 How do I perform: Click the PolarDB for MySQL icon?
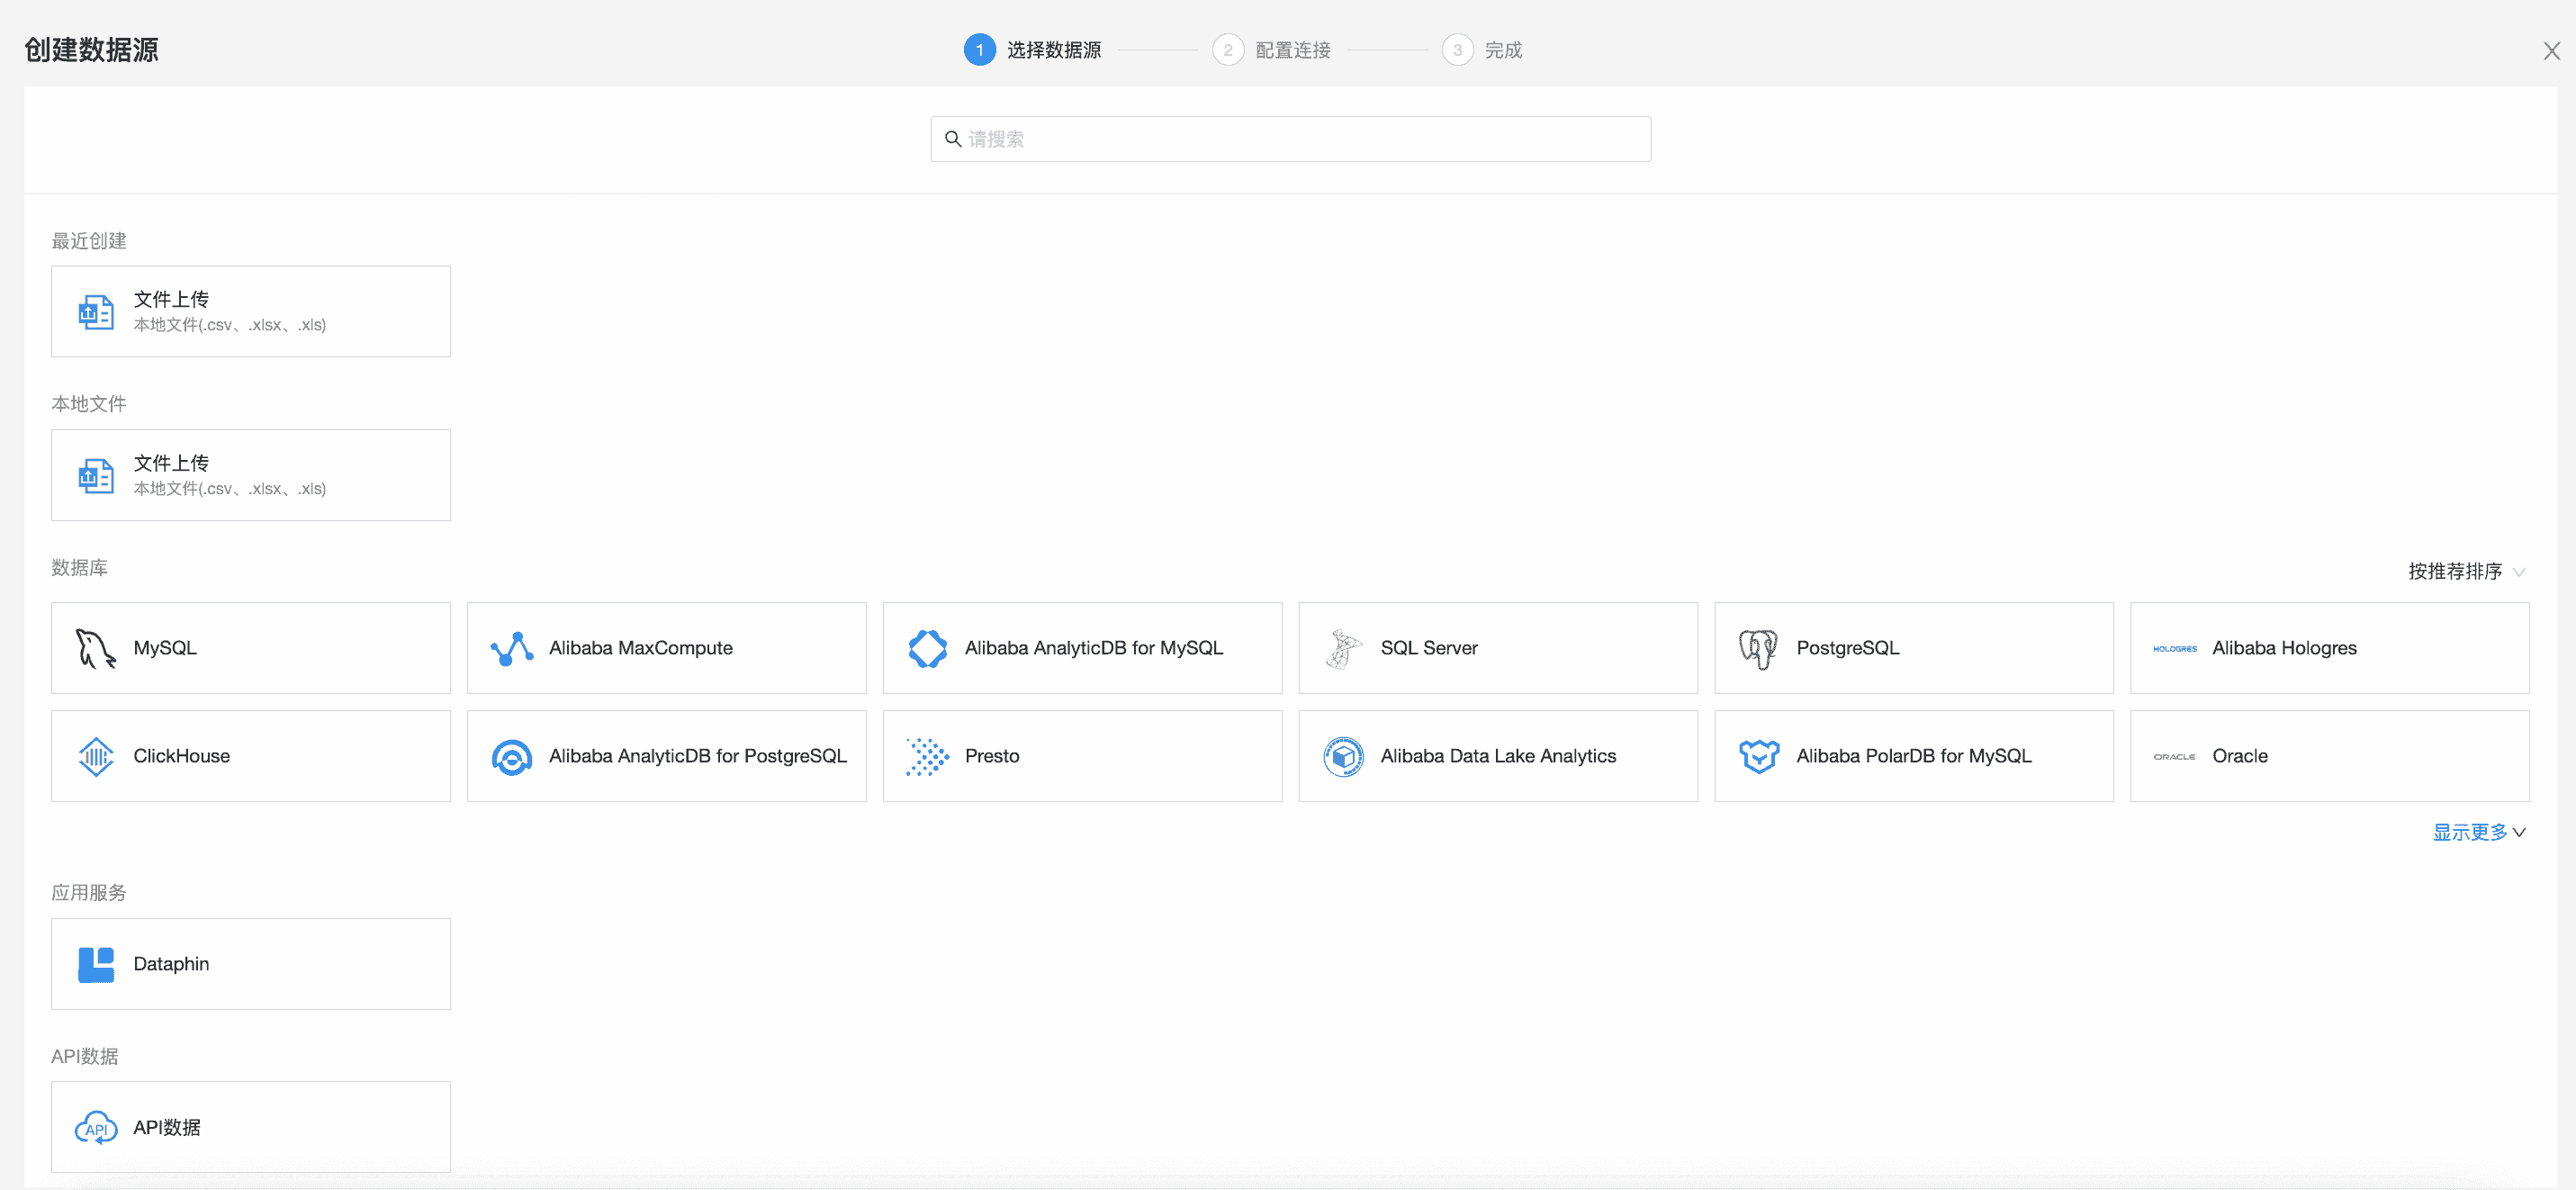point(1759,757)
